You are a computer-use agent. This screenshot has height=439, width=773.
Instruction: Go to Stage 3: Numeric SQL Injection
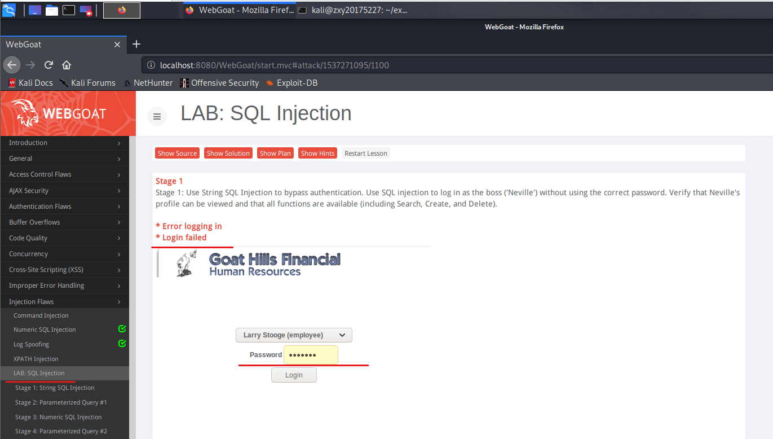click(x=59, y=417)
